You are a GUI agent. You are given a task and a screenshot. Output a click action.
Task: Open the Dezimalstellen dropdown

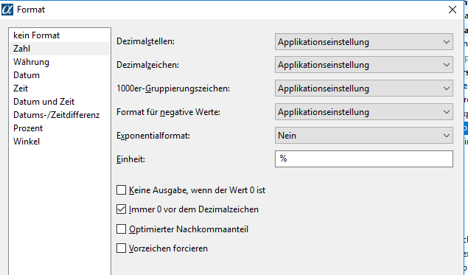pos(364,42)
